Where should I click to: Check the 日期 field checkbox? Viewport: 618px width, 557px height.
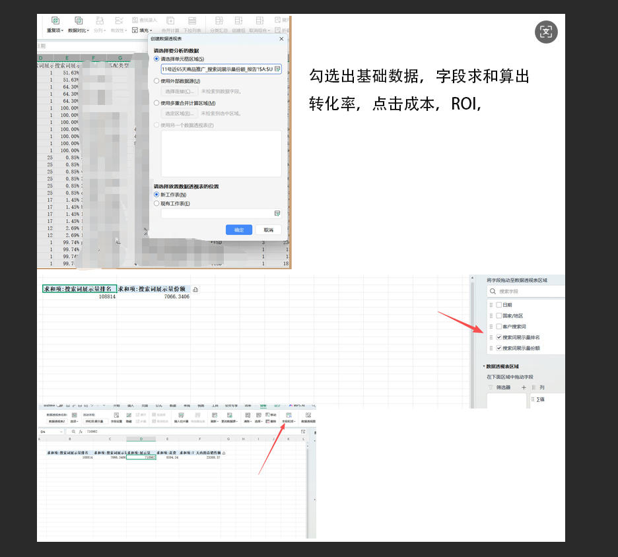pos(498,305)
